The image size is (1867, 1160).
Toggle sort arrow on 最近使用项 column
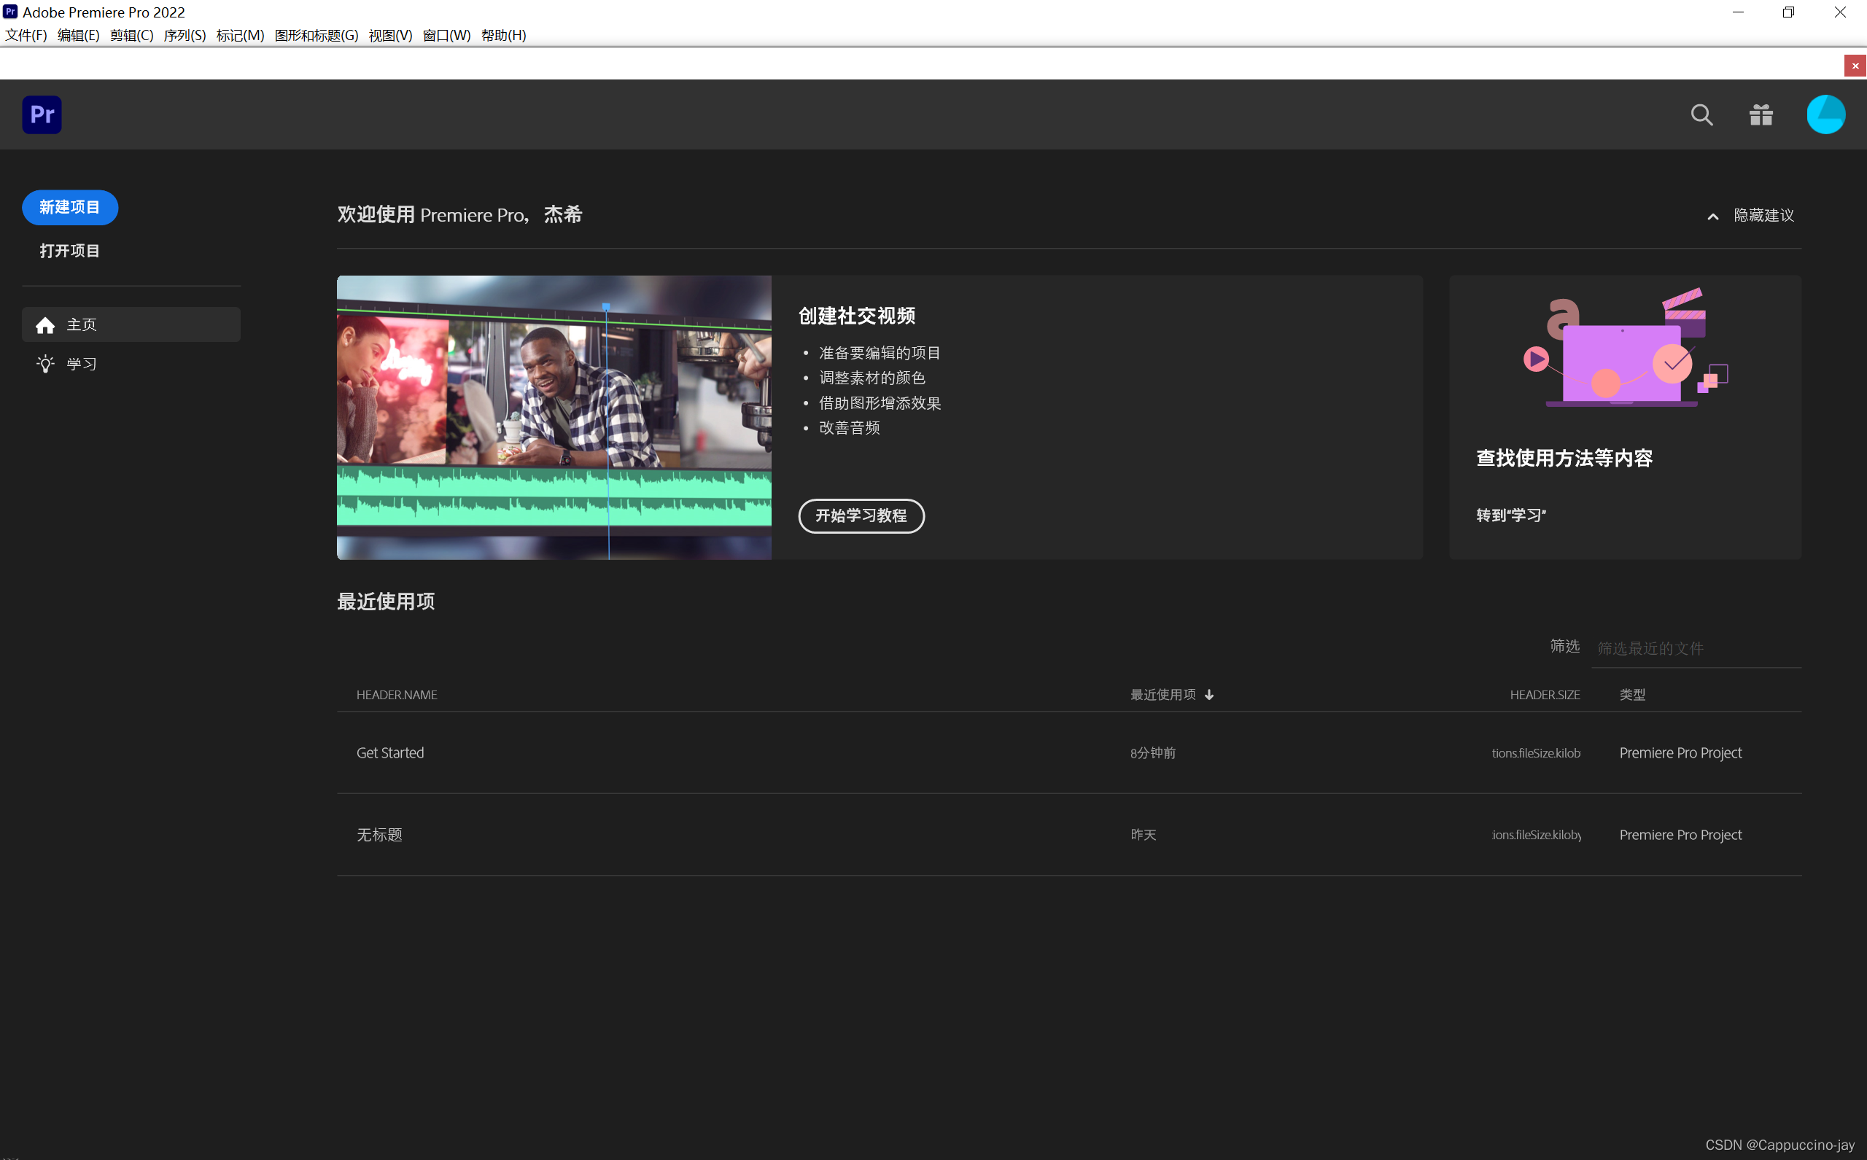[1209, 695]
